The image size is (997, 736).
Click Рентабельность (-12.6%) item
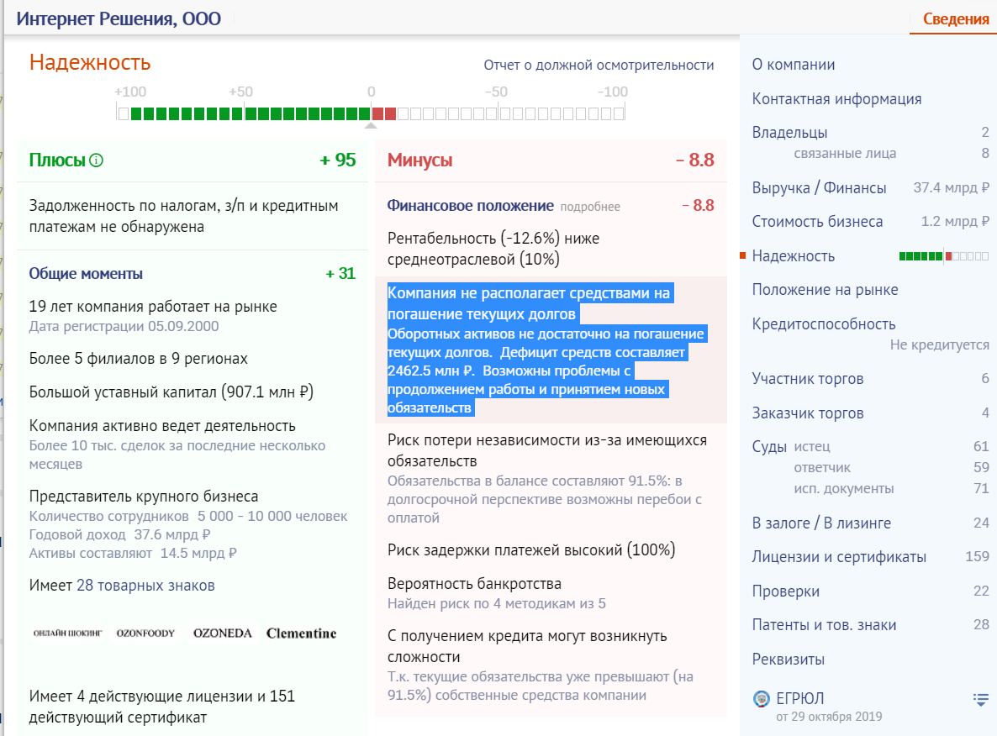pos(493,249)
